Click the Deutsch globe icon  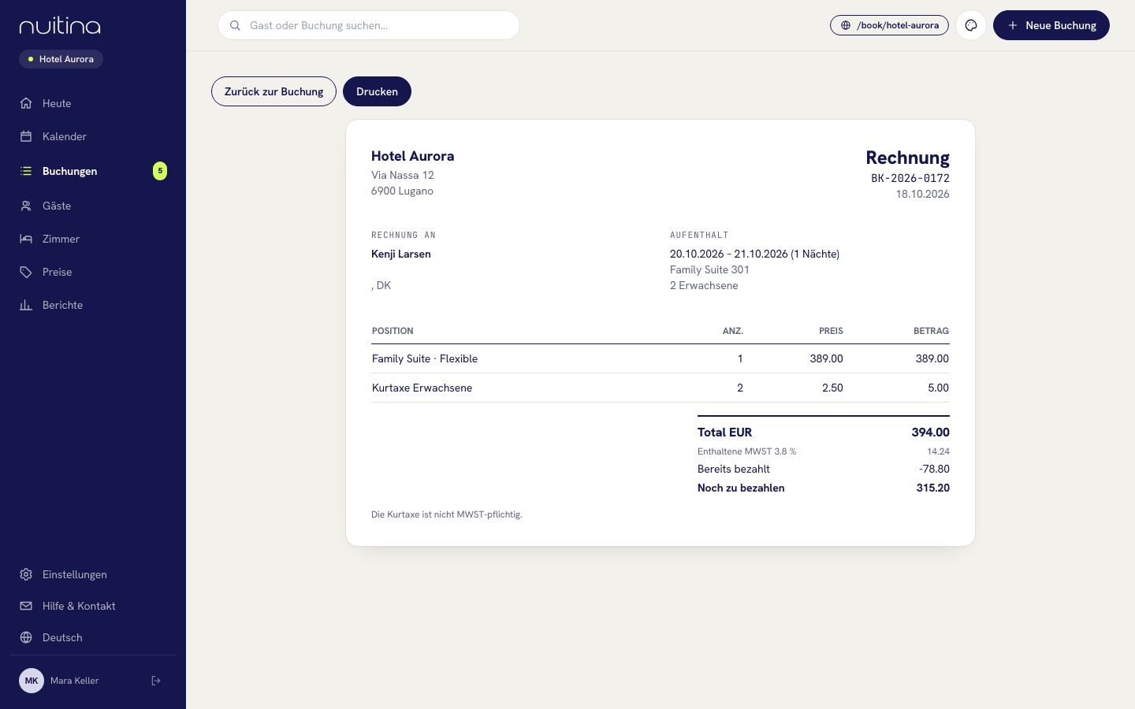coord(26,637)
